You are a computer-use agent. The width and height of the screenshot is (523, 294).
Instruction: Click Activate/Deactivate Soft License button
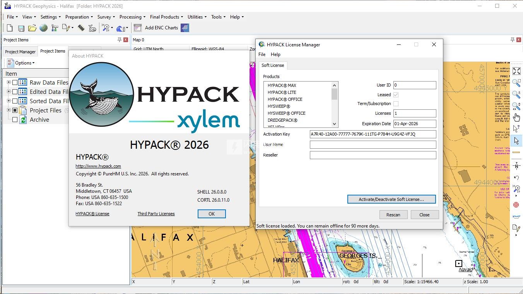pyautogui.click(x=391, y=199)
